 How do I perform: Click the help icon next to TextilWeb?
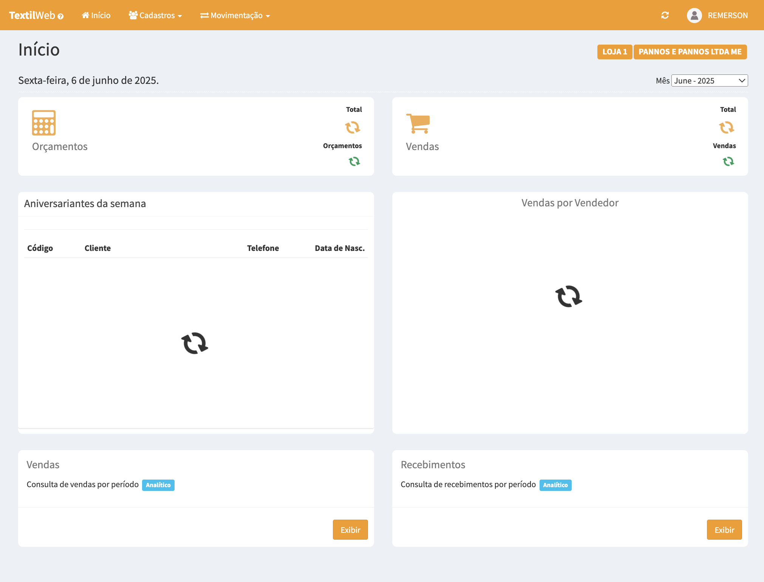click(60, 16)
